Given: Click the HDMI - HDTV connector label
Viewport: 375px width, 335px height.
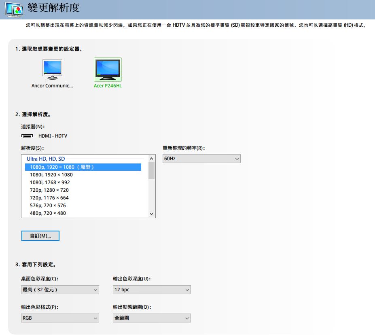Looking at the screenshot, I should (53, 136).
